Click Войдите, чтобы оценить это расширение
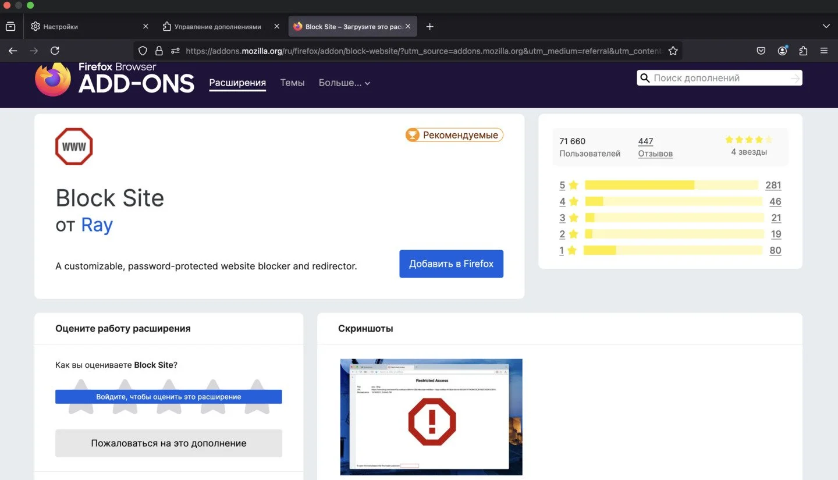The width and height of the screenshot is (838, 480). (x=169, y=397)
